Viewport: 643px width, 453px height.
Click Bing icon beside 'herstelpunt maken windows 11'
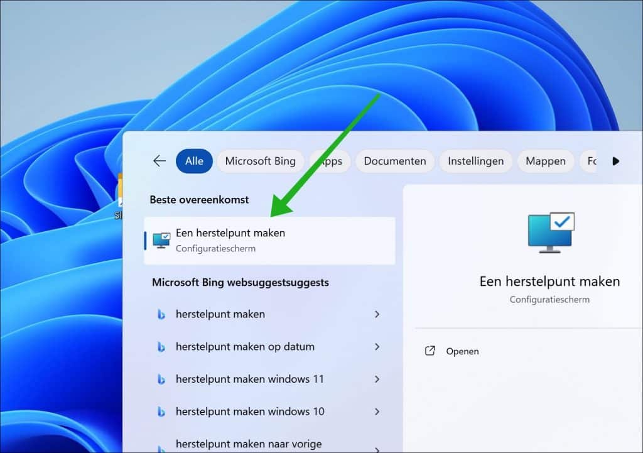point(161,379)
